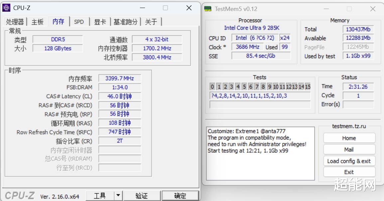Open the 基准跑分 tab
Viewport: 384px width, 201px height.
[x=126, y=22]
